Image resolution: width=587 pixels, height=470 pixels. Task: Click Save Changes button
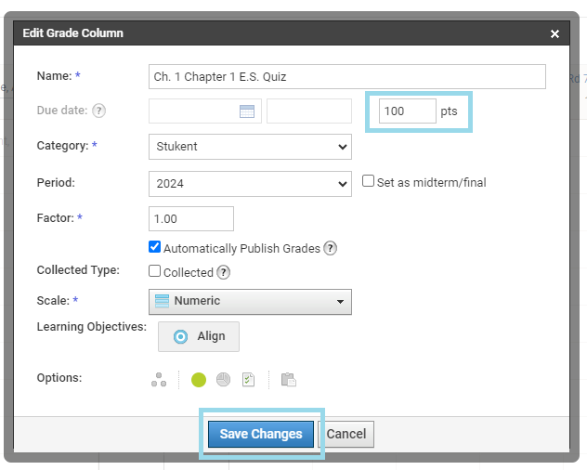[261, 434]
